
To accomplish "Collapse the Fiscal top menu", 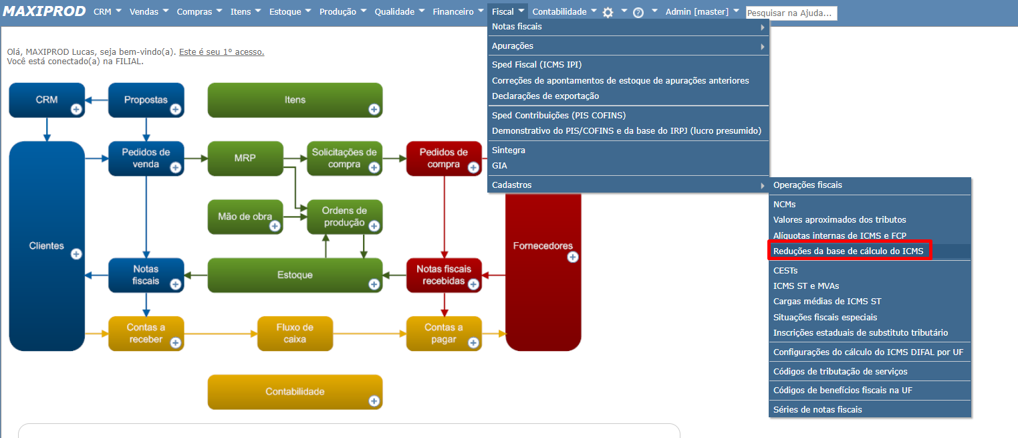I will [x=508, y=11].
